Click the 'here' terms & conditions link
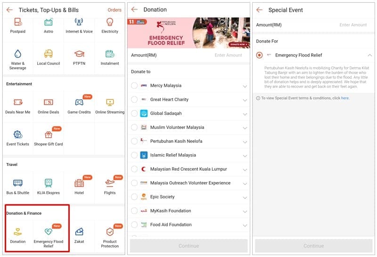 click(x=345, y=98)
